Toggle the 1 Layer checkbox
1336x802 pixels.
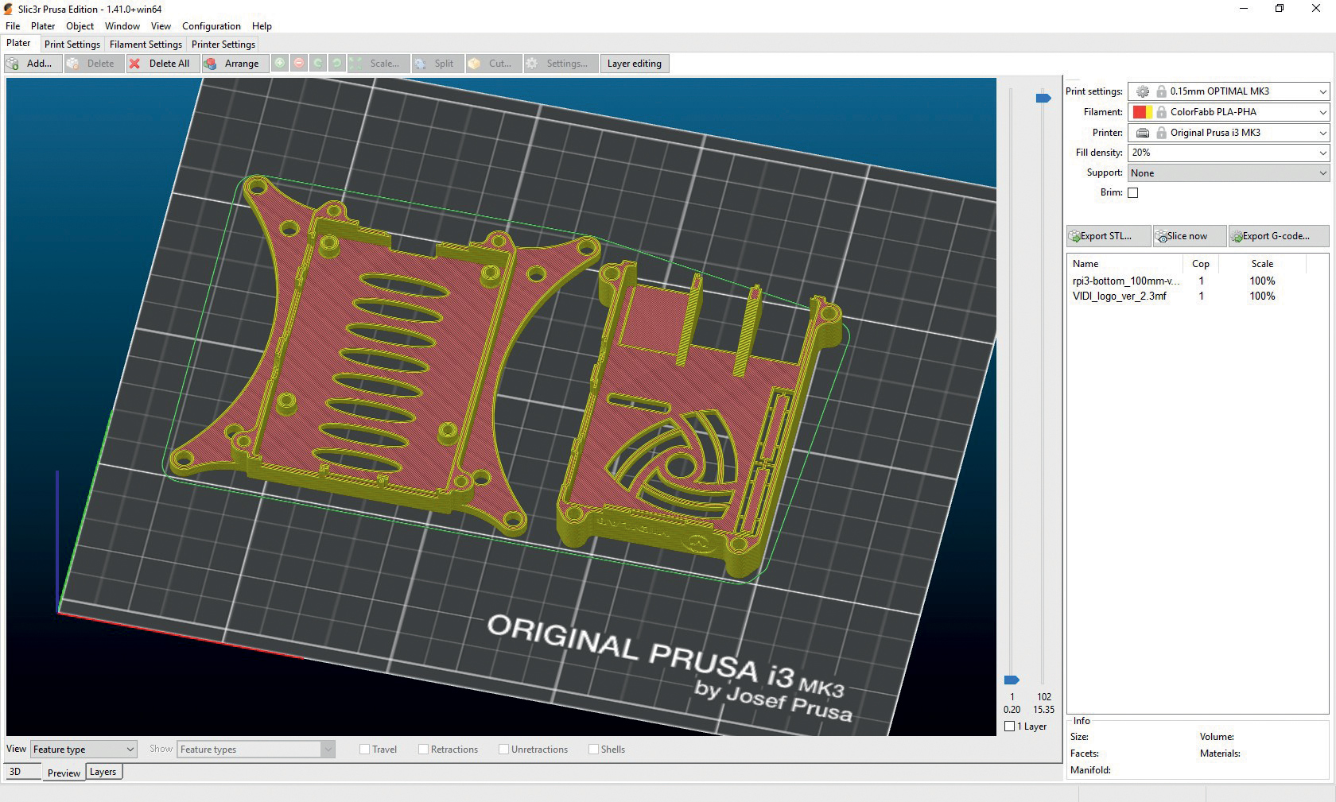(1010, 726)
